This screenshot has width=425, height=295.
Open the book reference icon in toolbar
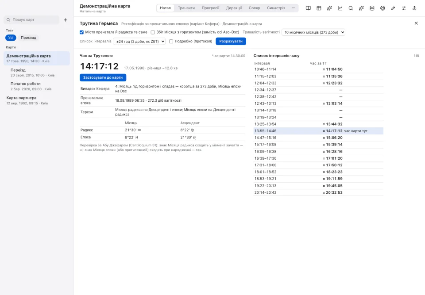308,8
